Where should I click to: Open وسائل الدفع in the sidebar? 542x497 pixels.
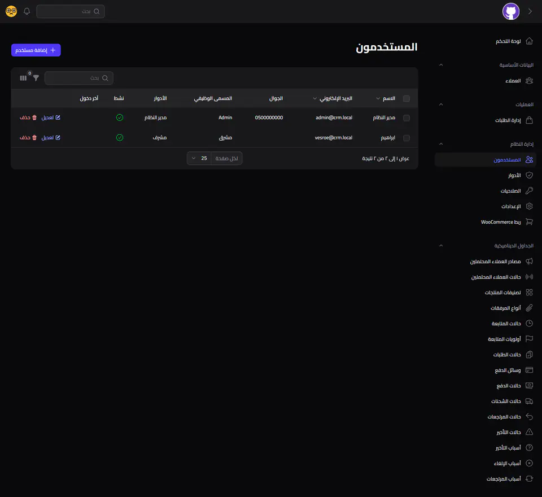point(486,370)
